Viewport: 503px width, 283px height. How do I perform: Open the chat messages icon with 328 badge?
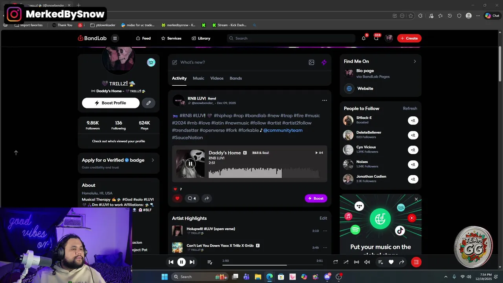point(376,38)
